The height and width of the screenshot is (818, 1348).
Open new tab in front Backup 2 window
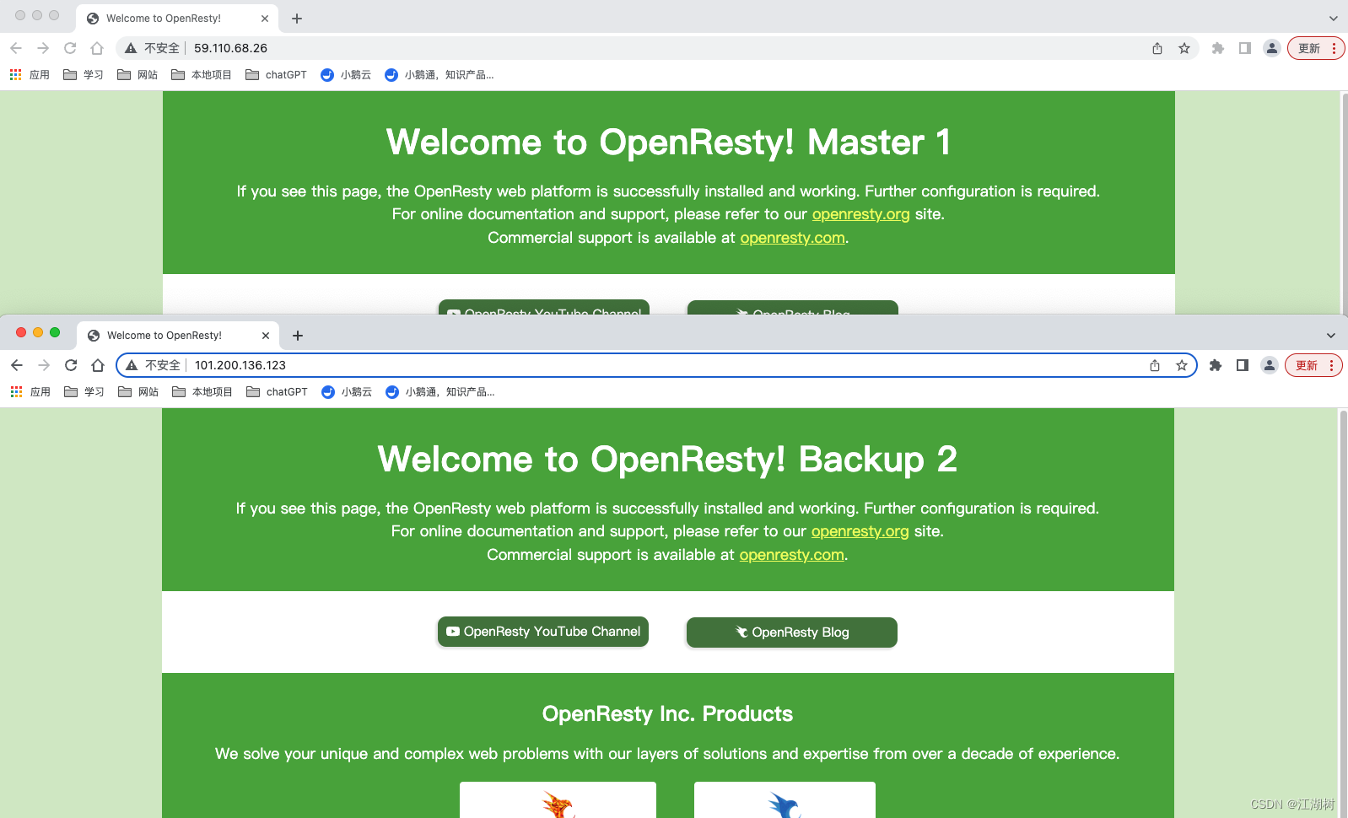(298, 336)
